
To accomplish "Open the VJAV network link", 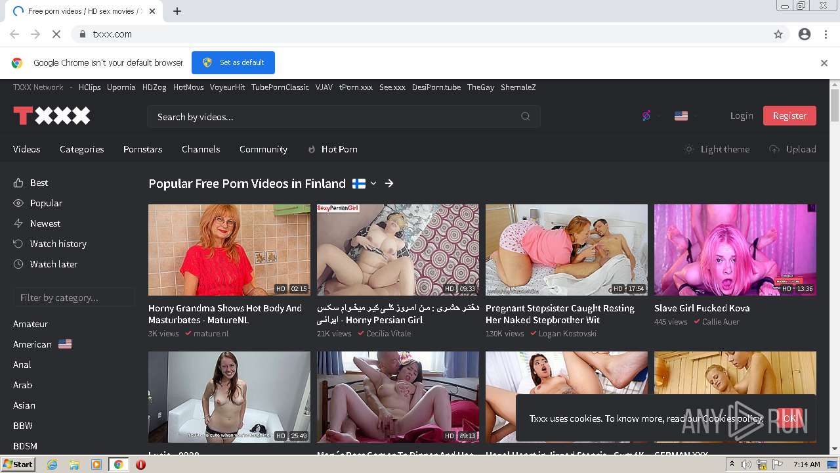I will tap(324, 87).
